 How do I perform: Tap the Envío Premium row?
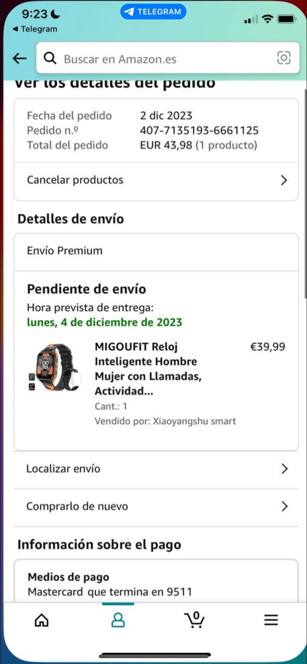[x=156, y=251]
